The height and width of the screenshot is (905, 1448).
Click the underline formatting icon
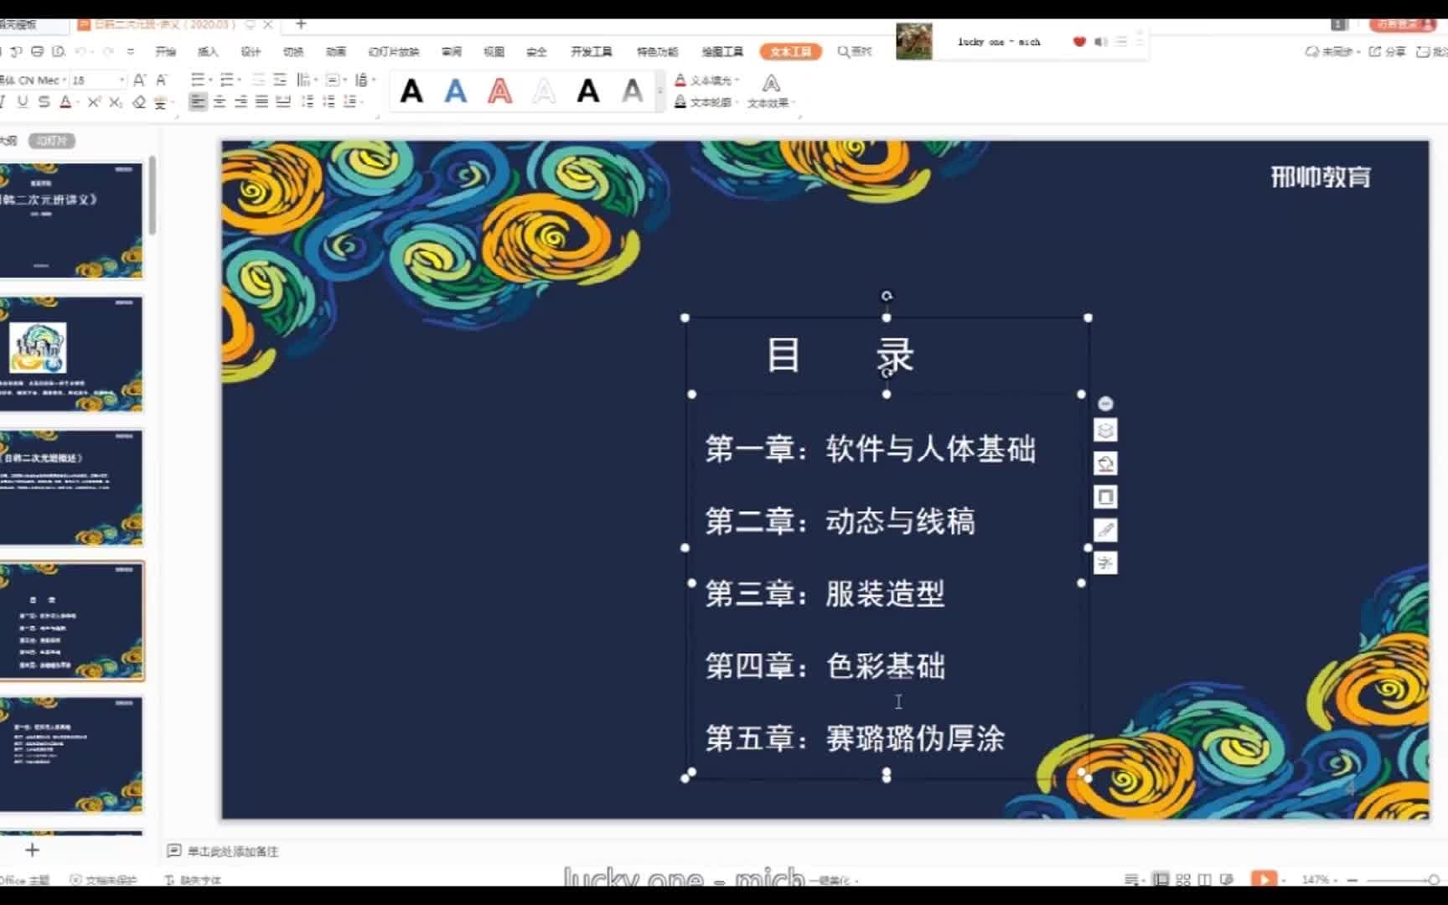tap(22, 102)
